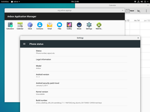Viewport: 150px width, 112px height.
Task: Open Calendar overflow three-dot menu
Action: (x=146, y=11)
